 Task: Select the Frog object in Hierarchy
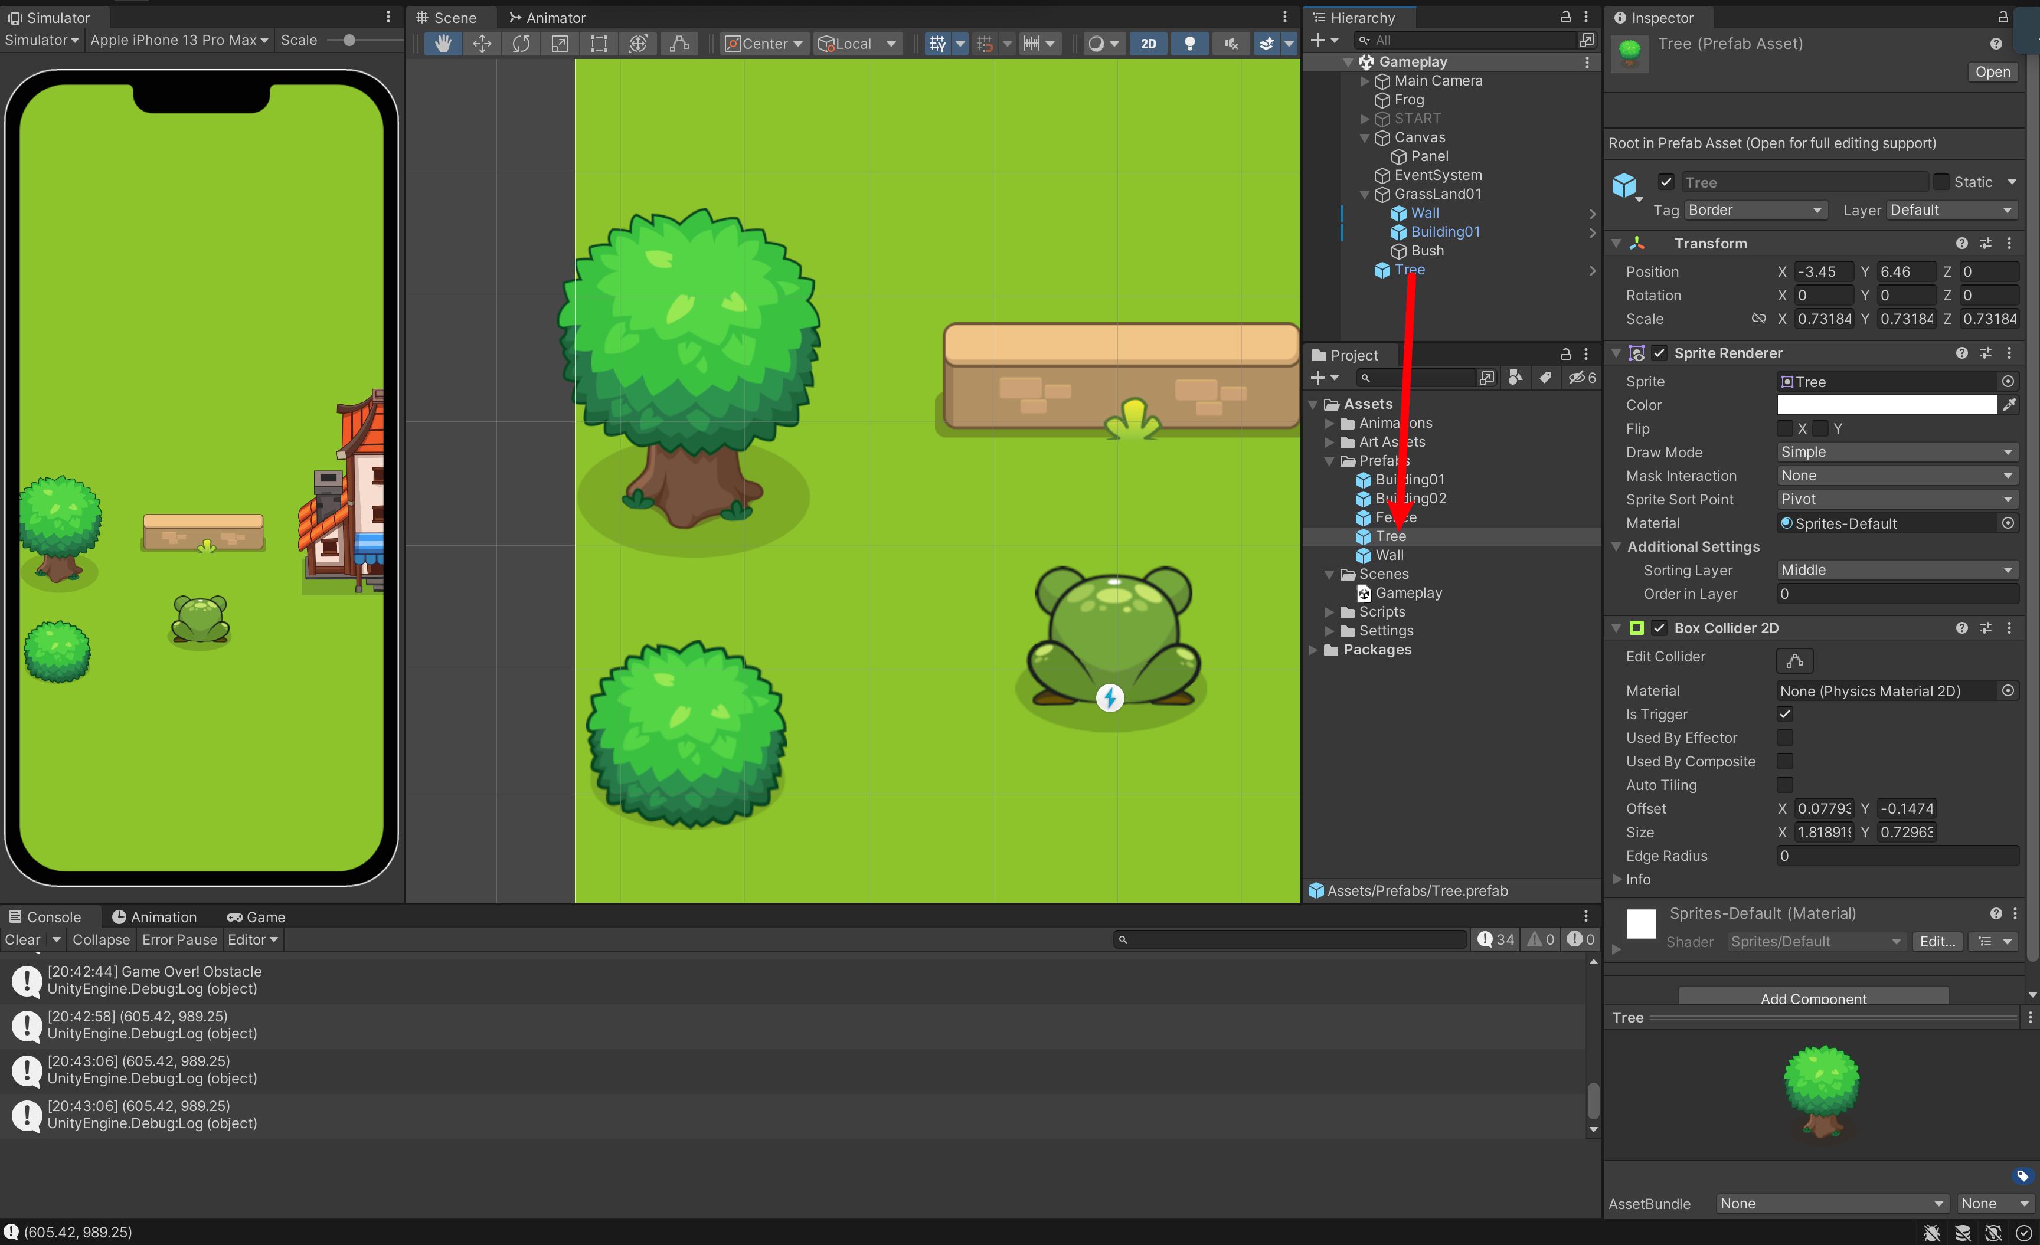[x=1408, y=99]
